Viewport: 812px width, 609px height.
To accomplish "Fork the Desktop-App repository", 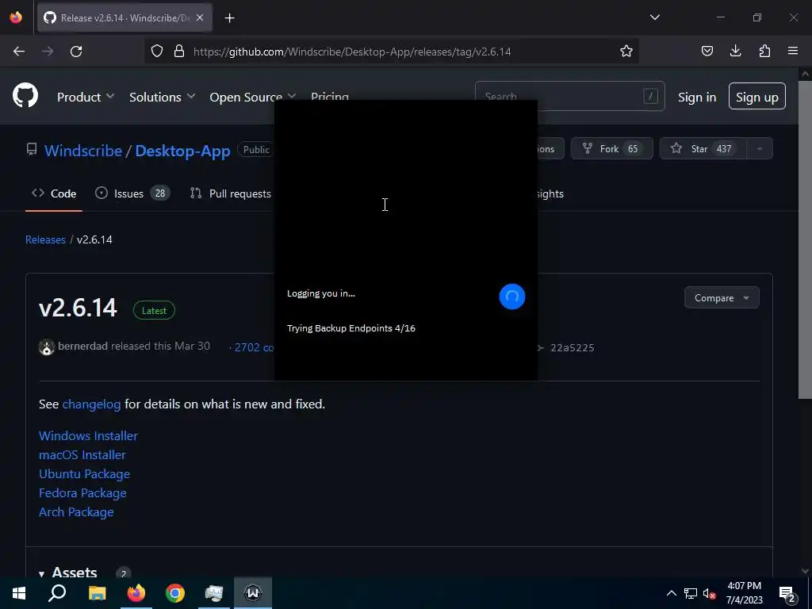I will [x=611, y=148].
